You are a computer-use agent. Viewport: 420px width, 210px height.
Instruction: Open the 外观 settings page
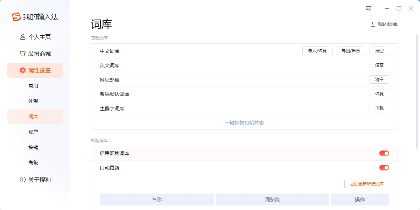tap(33, 101)
